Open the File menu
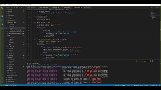Image resolution: width=161 pixels, height=90 pixels. (2, 5)
